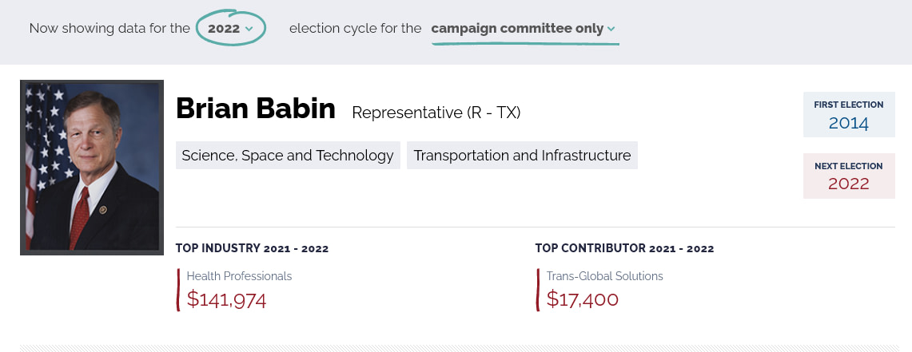Click the Top Contributor 2021 - 2022 heading
The image size is (912, 352).
click(624, 248)
